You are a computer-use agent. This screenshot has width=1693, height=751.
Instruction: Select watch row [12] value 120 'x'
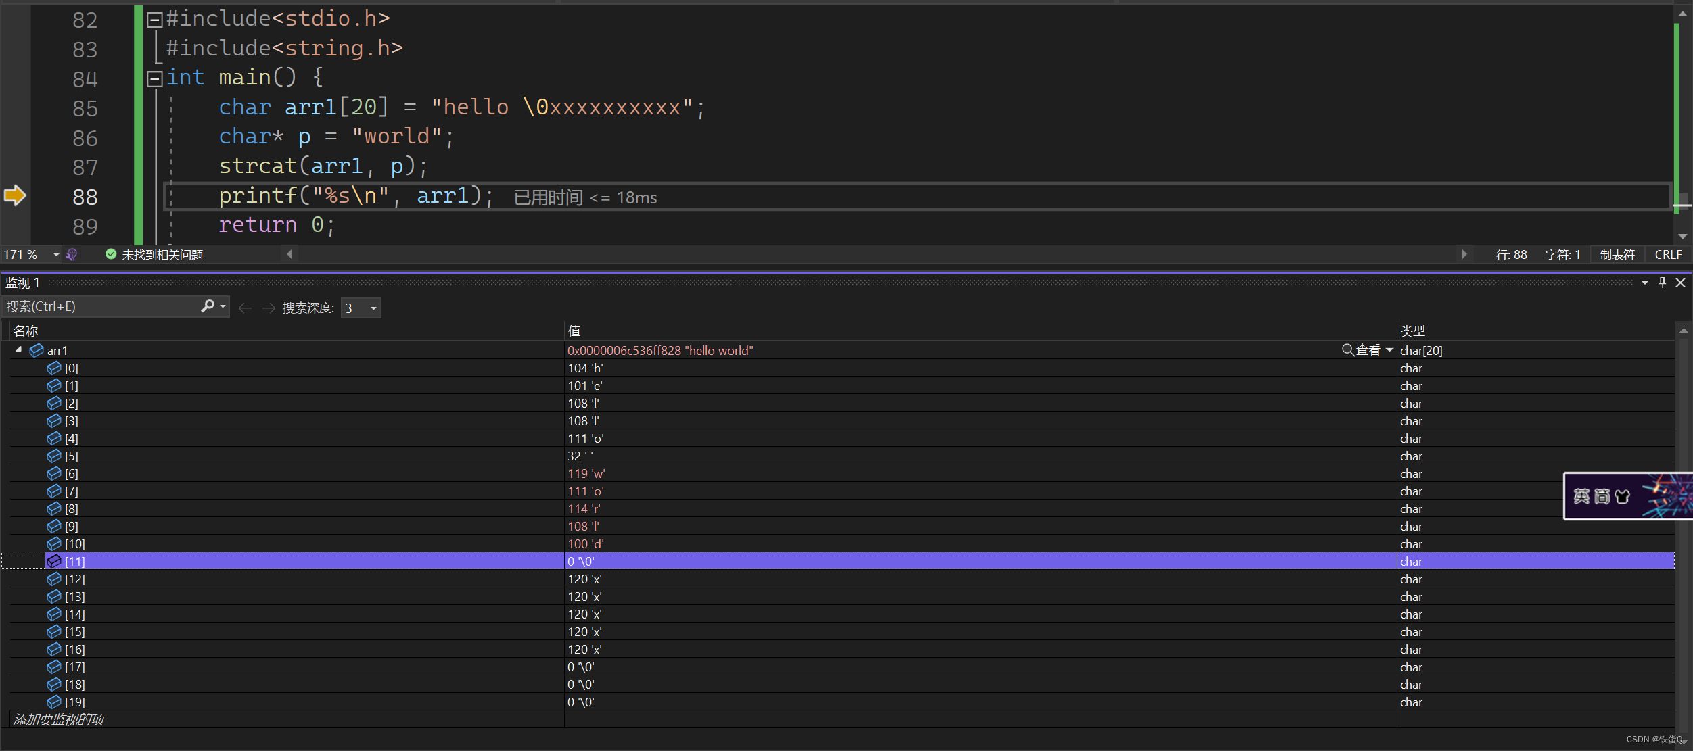[584, 579]
